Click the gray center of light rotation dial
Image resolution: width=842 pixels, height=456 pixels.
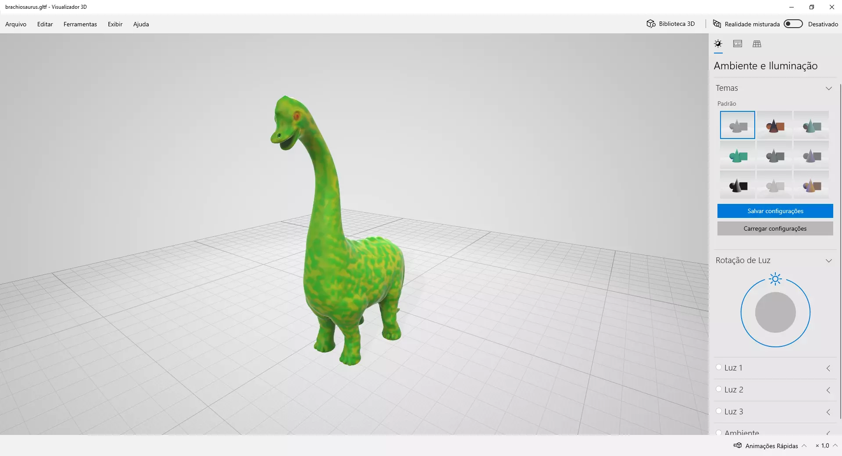coord(775,313)
